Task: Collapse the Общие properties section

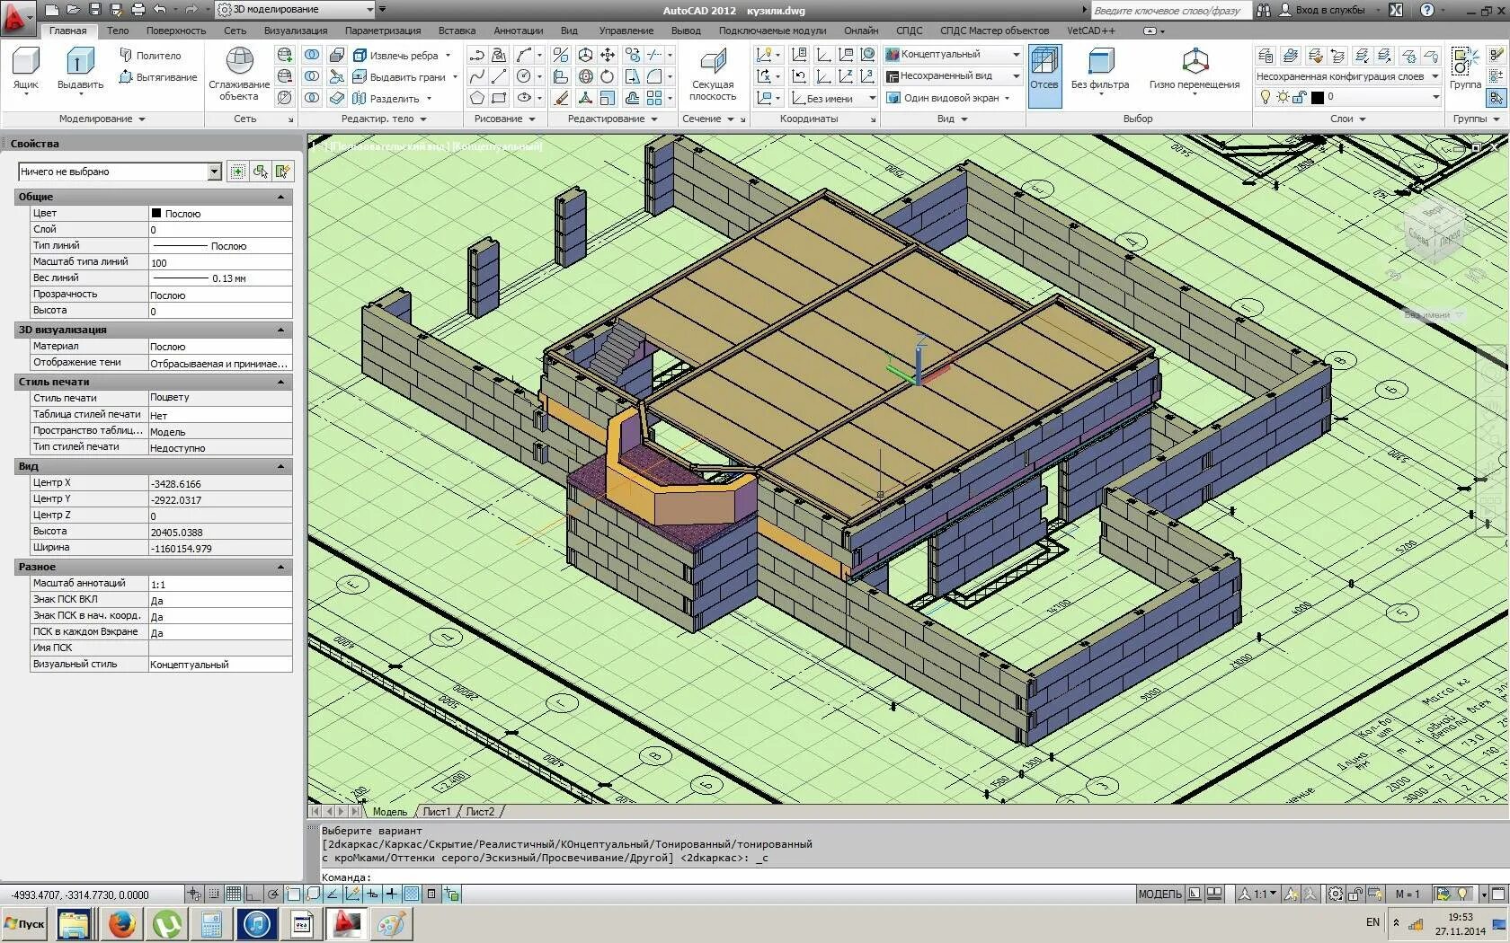Action: (281, 197)
